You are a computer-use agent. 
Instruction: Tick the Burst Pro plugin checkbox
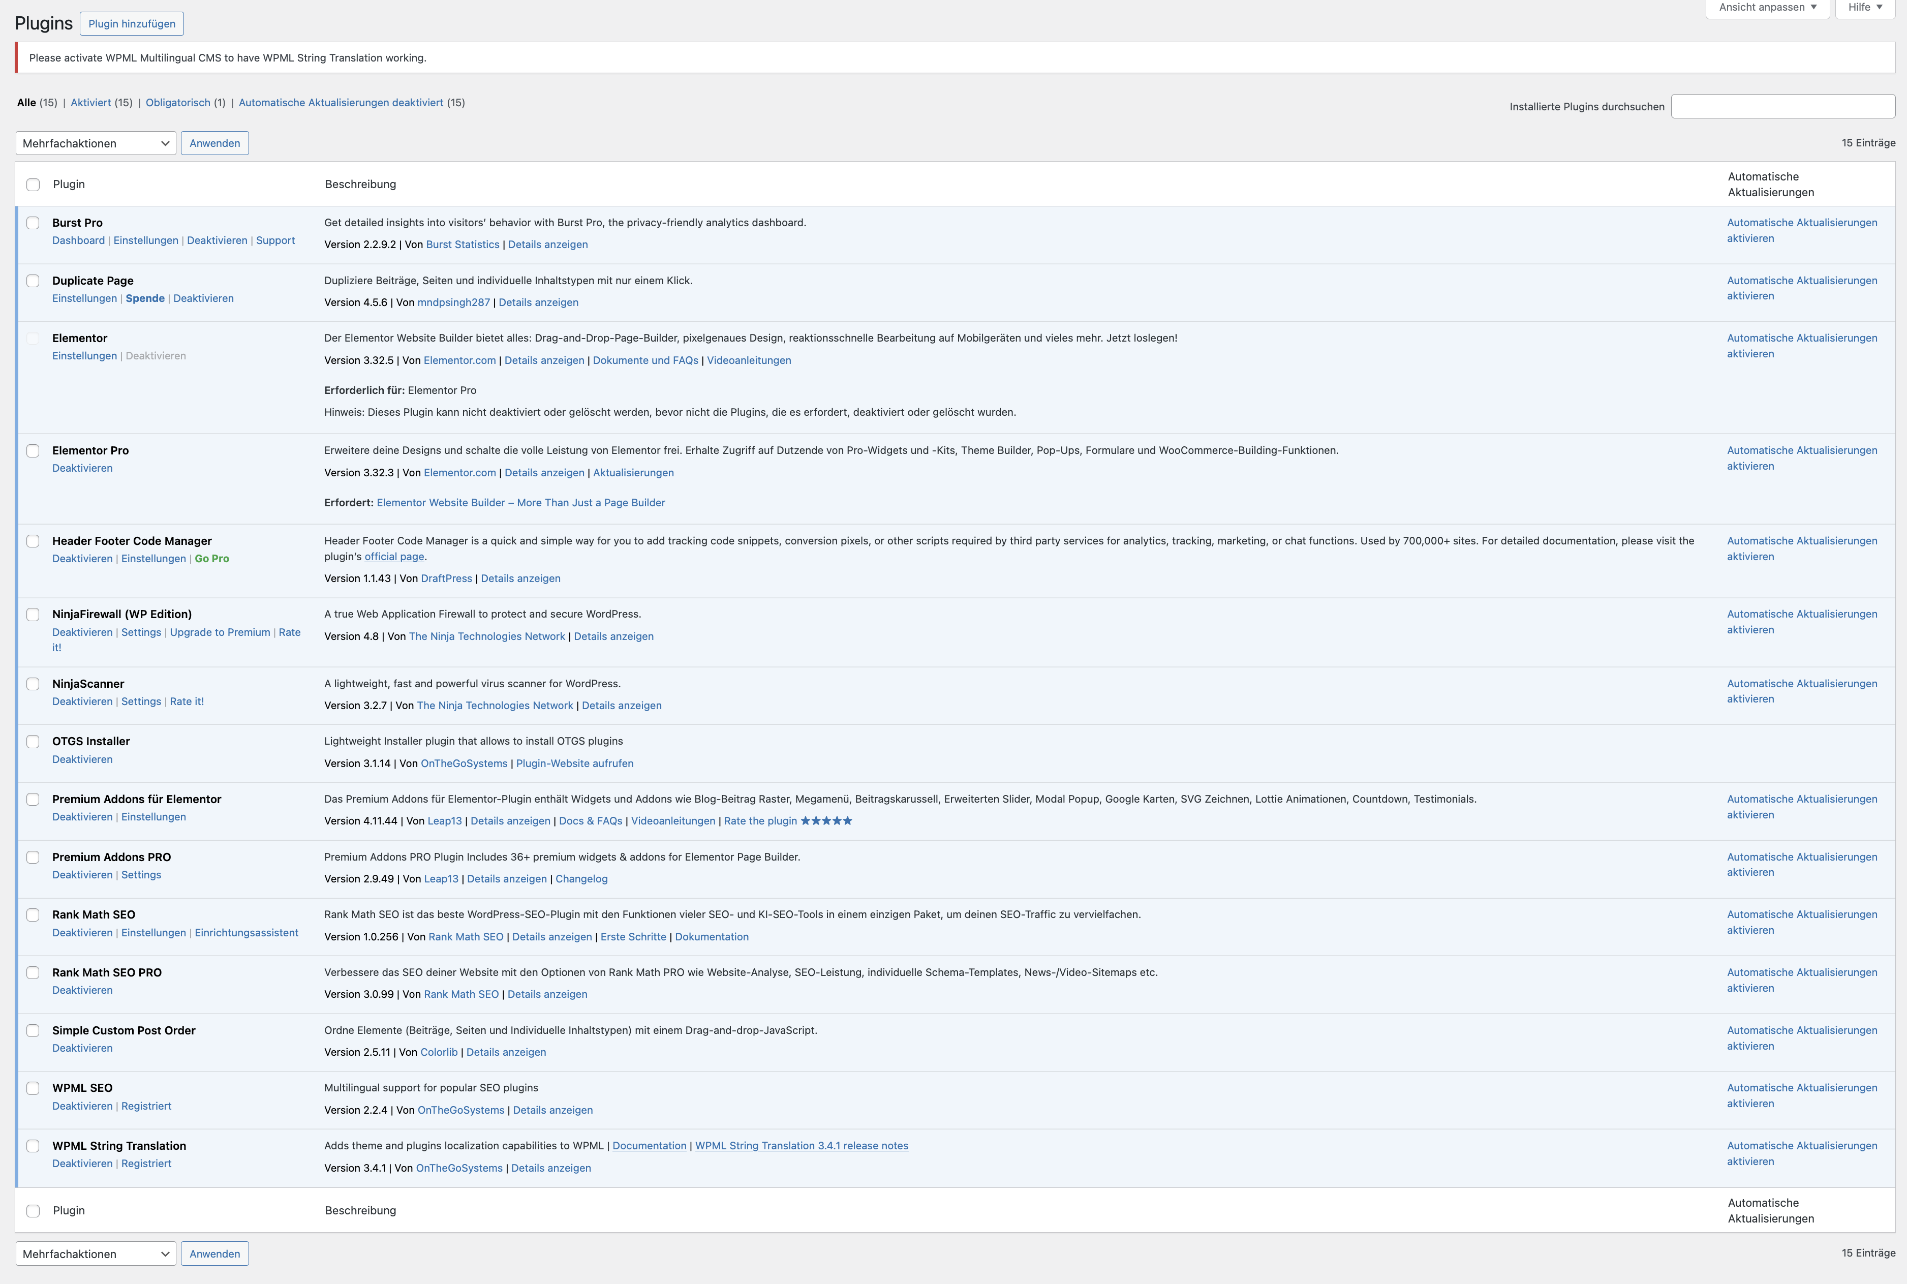[33, 223]
